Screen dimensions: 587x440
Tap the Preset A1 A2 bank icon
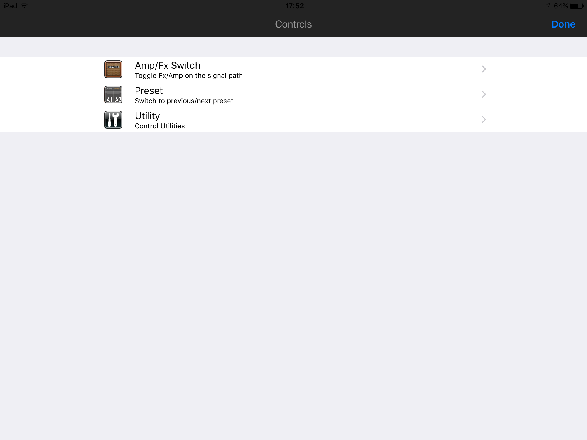113,95
